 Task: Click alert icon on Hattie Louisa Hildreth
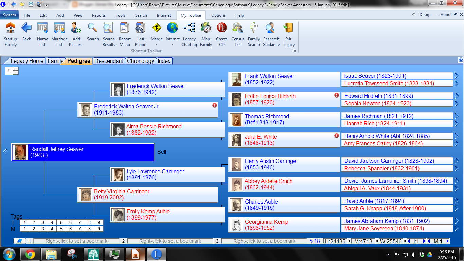pos(337,95)
